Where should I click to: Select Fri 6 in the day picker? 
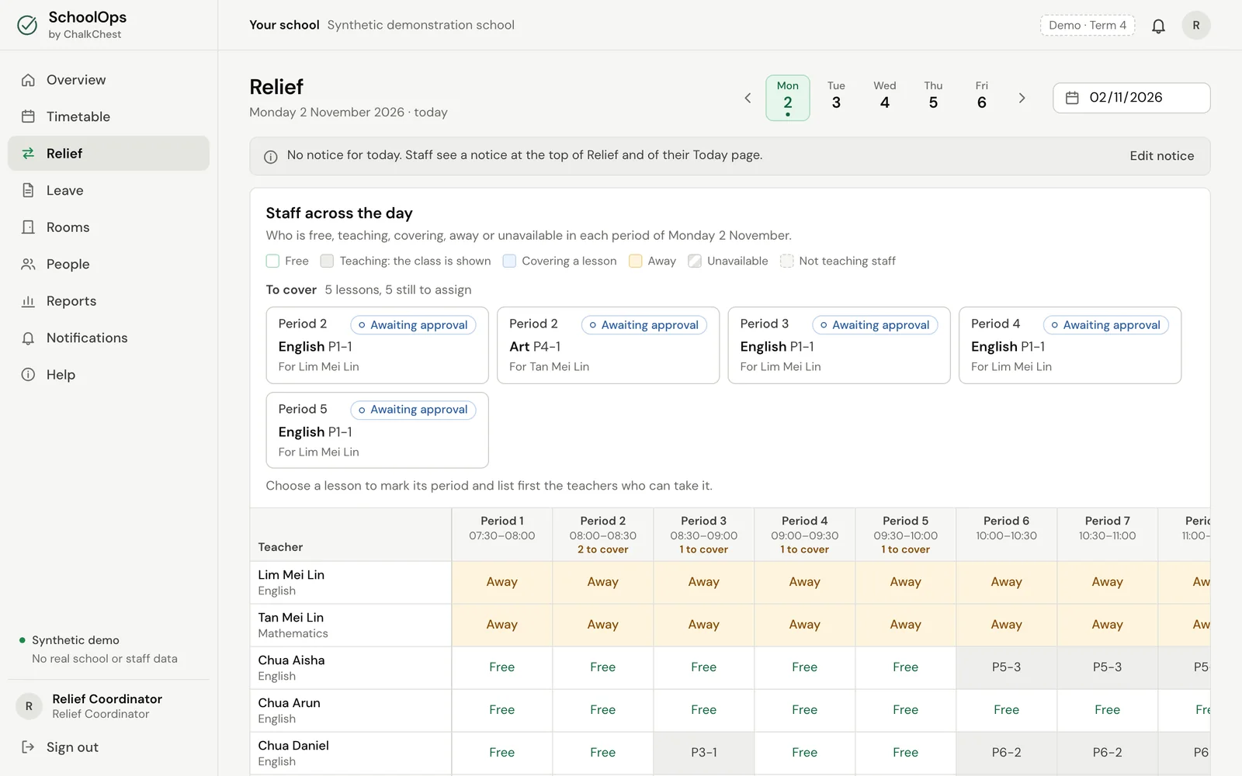(x=982, y=98)
